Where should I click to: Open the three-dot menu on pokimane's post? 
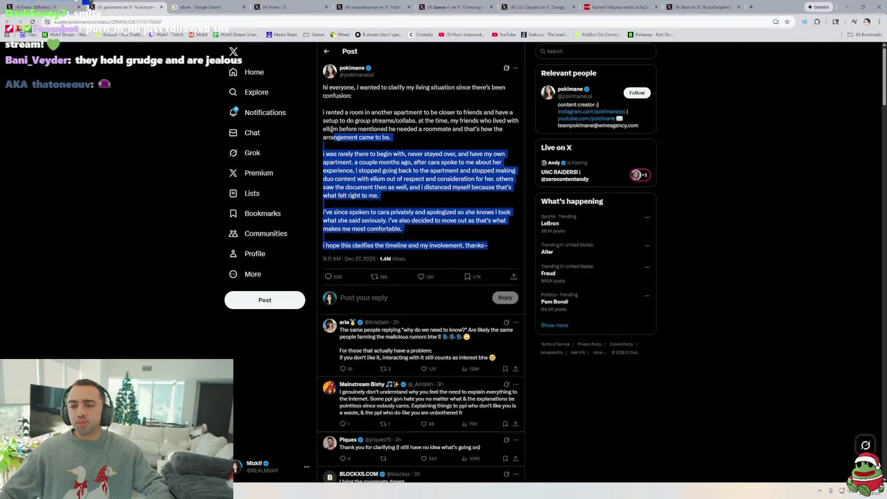coord(515,68)
